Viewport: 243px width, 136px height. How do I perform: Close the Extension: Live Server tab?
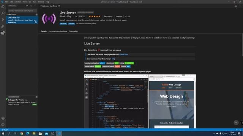pyautogui.click(x=59, y=6)
